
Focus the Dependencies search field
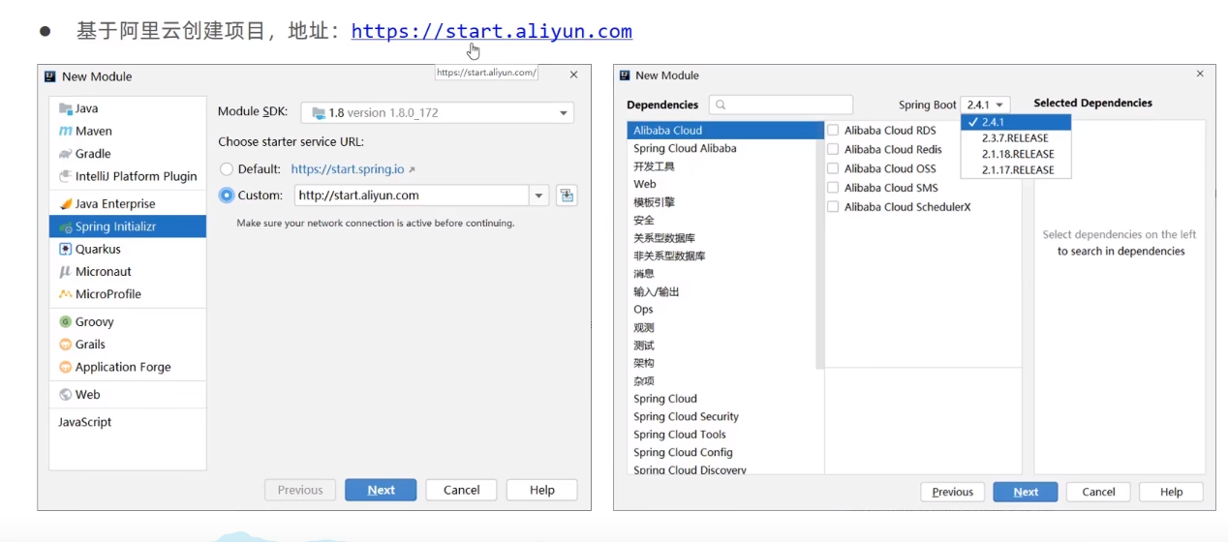781,105
